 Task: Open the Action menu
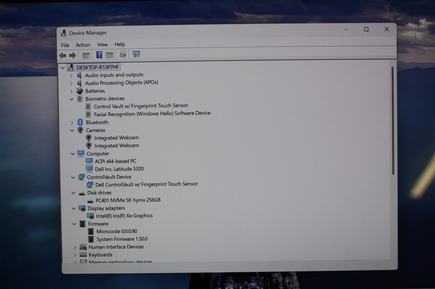[83, 45]
